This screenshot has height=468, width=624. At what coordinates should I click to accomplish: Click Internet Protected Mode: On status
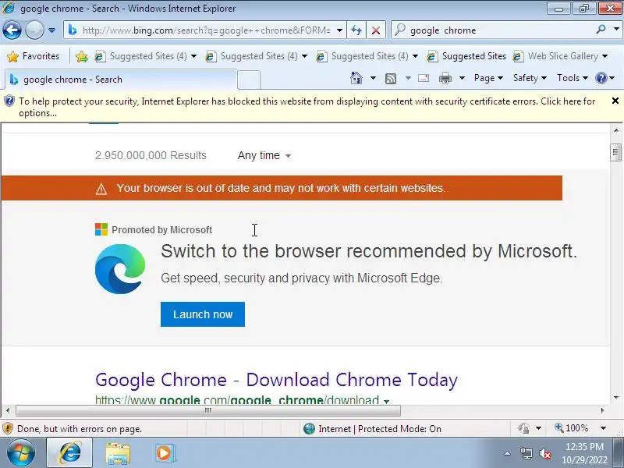click(373, 428)
